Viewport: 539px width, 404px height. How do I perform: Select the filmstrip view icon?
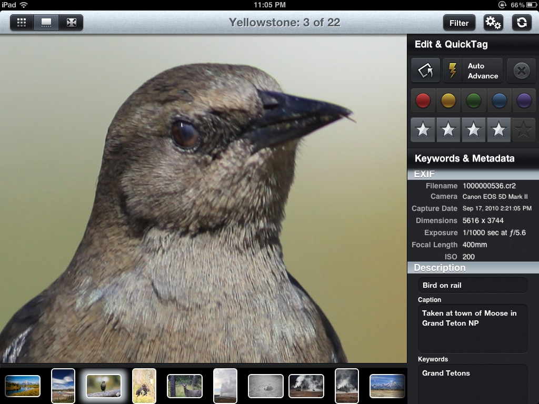point(46,23)
